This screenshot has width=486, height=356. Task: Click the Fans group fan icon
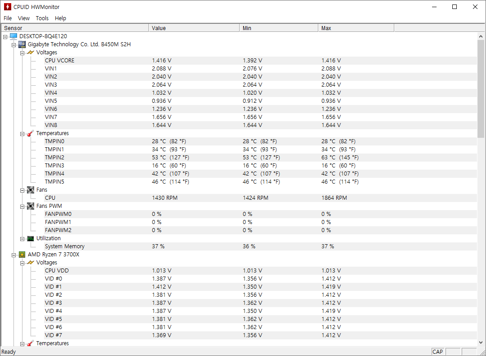[x=31, y=190]
